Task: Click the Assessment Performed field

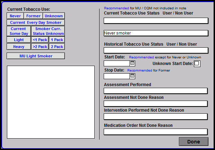Action: (x=156, y=91)
